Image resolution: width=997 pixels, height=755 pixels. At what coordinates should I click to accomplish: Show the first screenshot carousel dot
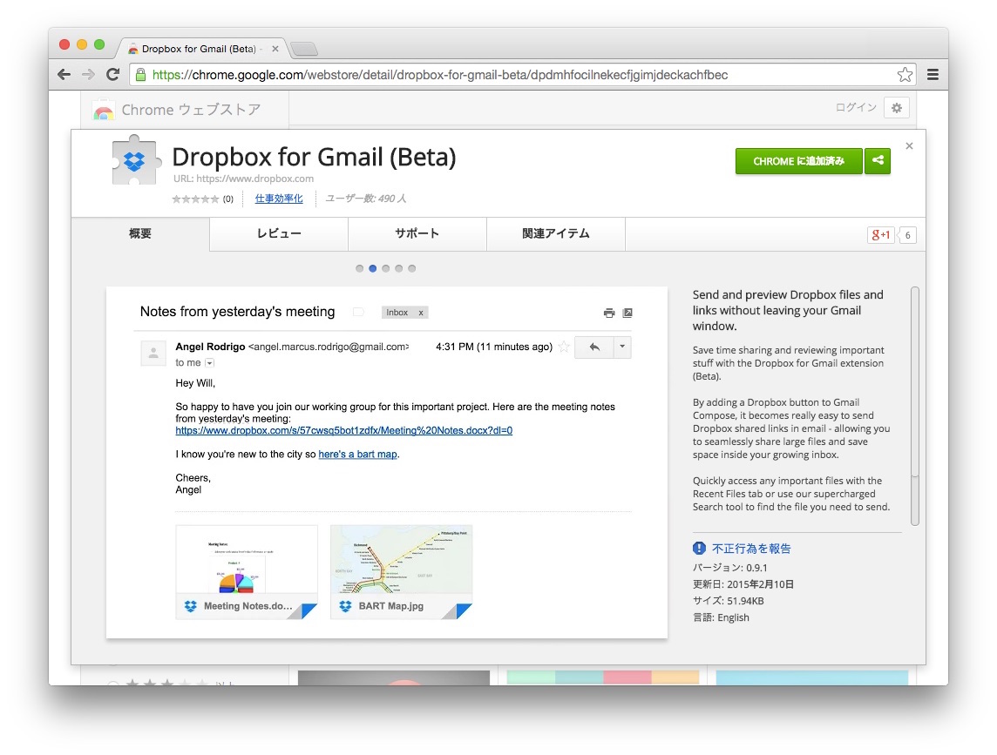[360, 268]
